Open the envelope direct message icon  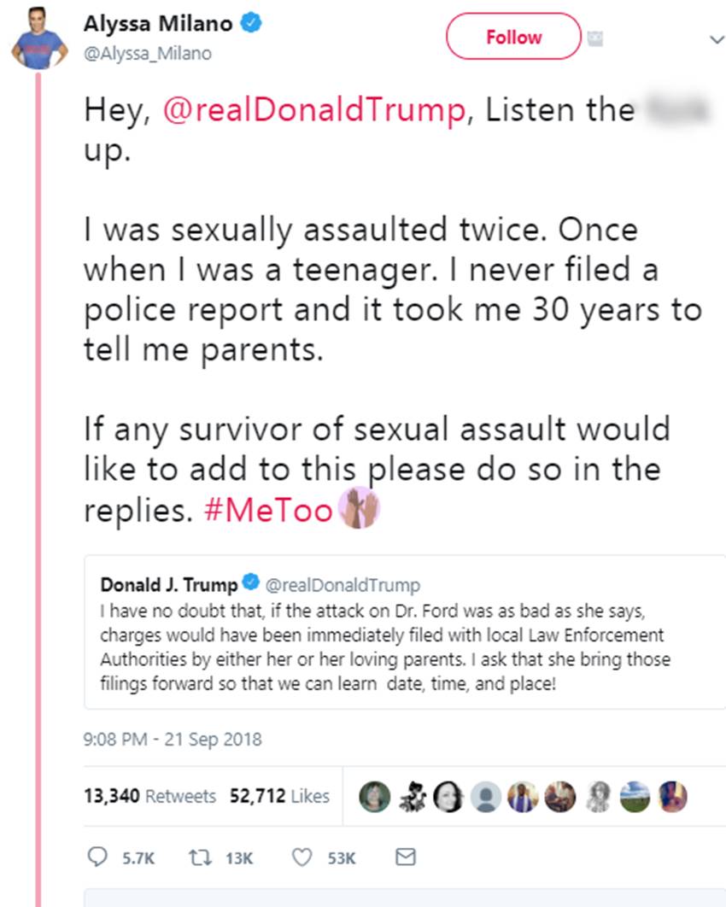point(407,857)
